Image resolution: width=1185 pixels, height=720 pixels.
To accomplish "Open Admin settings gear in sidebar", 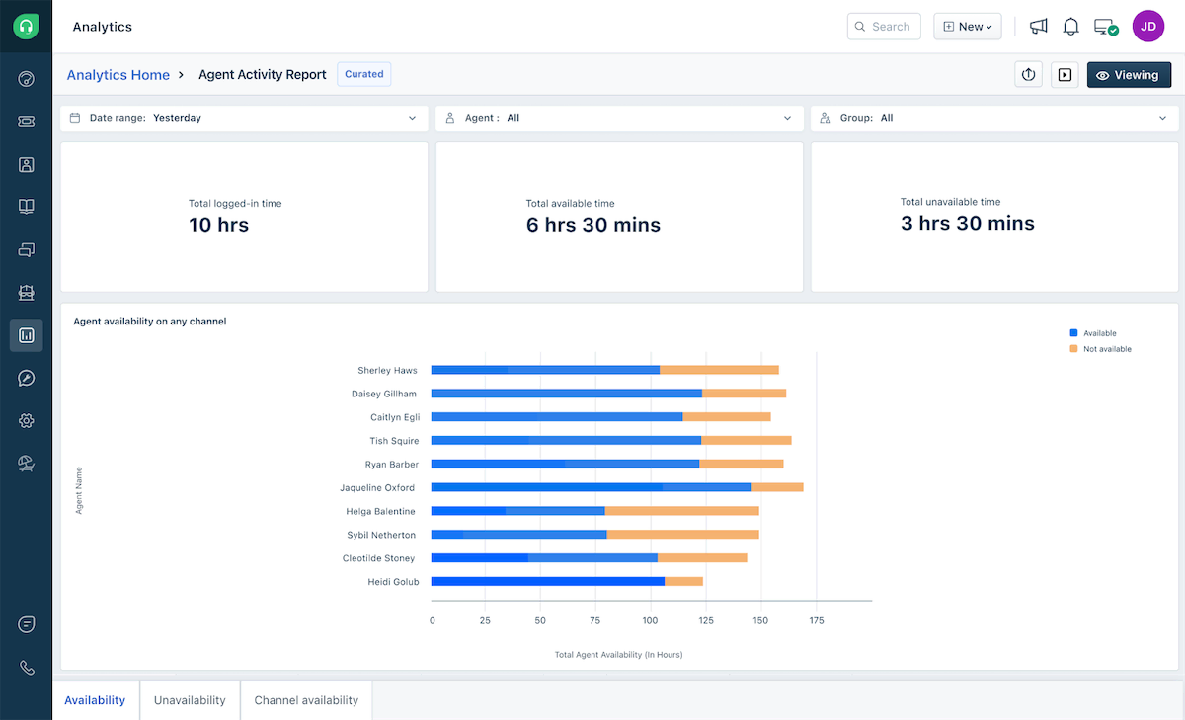I will coord(26,420).
